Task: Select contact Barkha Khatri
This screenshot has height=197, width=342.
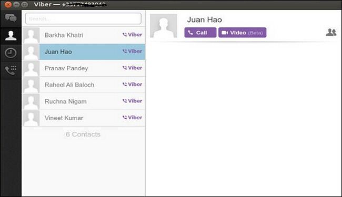Action: pyautogui.click(x=84, y=35)
